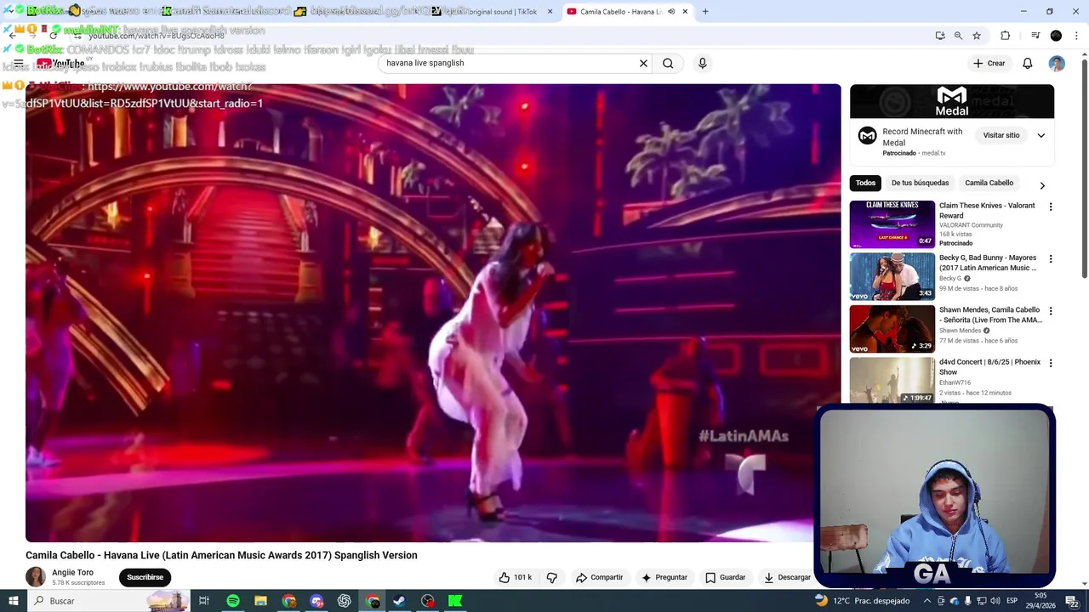Open the Chrome three-dot menu
The image size is (1089, 612).
(1077, 36)
